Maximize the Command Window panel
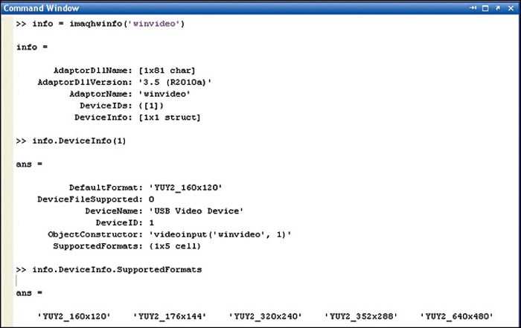 (x=485, y=8)
